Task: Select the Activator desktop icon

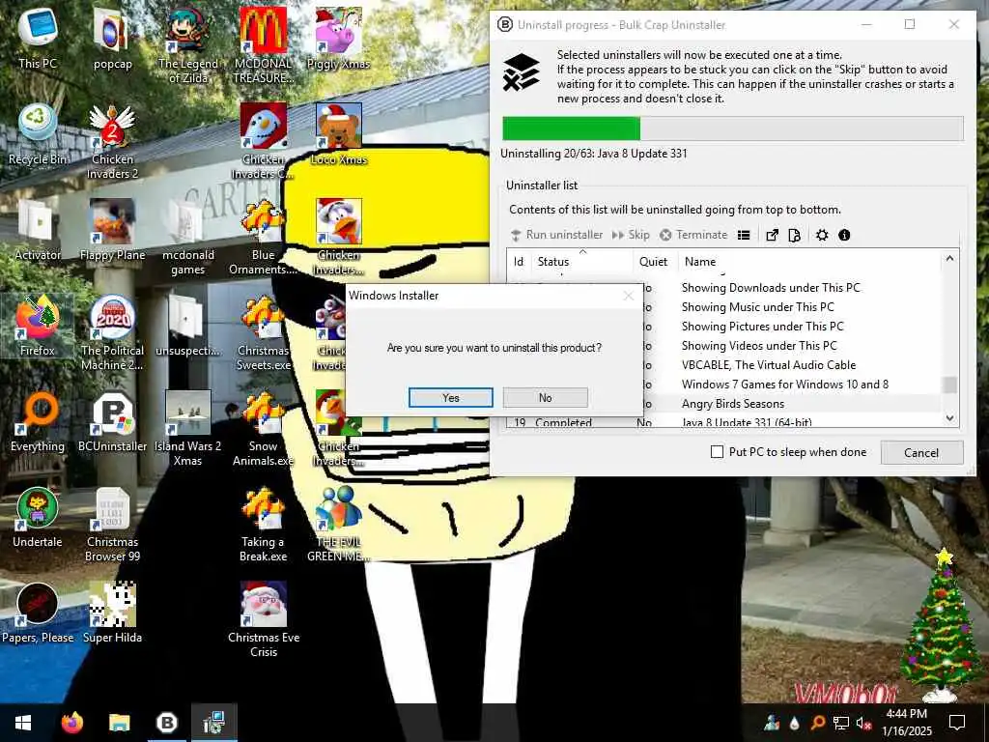Action: (x=38, y=231)
